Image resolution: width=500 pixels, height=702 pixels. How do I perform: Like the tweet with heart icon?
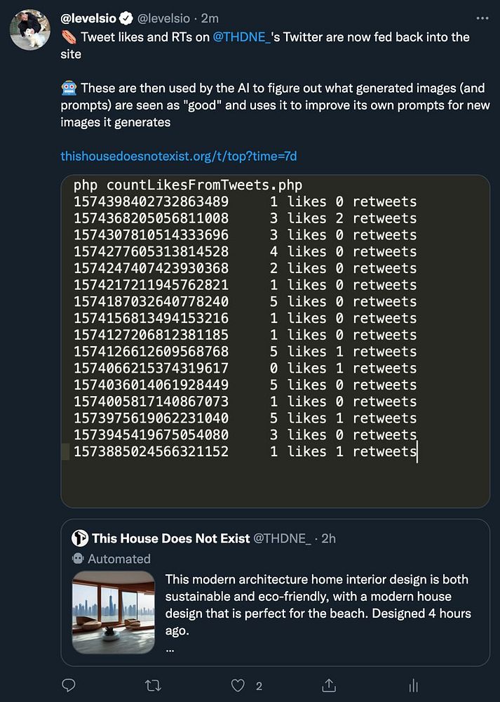[x=239, y=685]
